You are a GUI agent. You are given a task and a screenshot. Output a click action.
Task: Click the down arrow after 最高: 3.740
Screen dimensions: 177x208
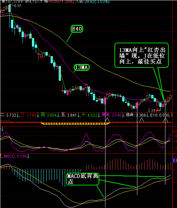click(123, 115)
